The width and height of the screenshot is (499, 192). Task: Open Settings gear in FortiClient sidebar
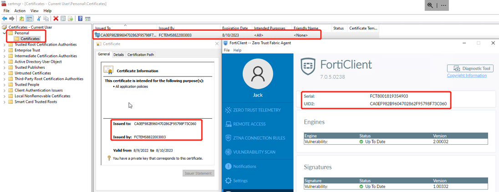pos(236,181)
